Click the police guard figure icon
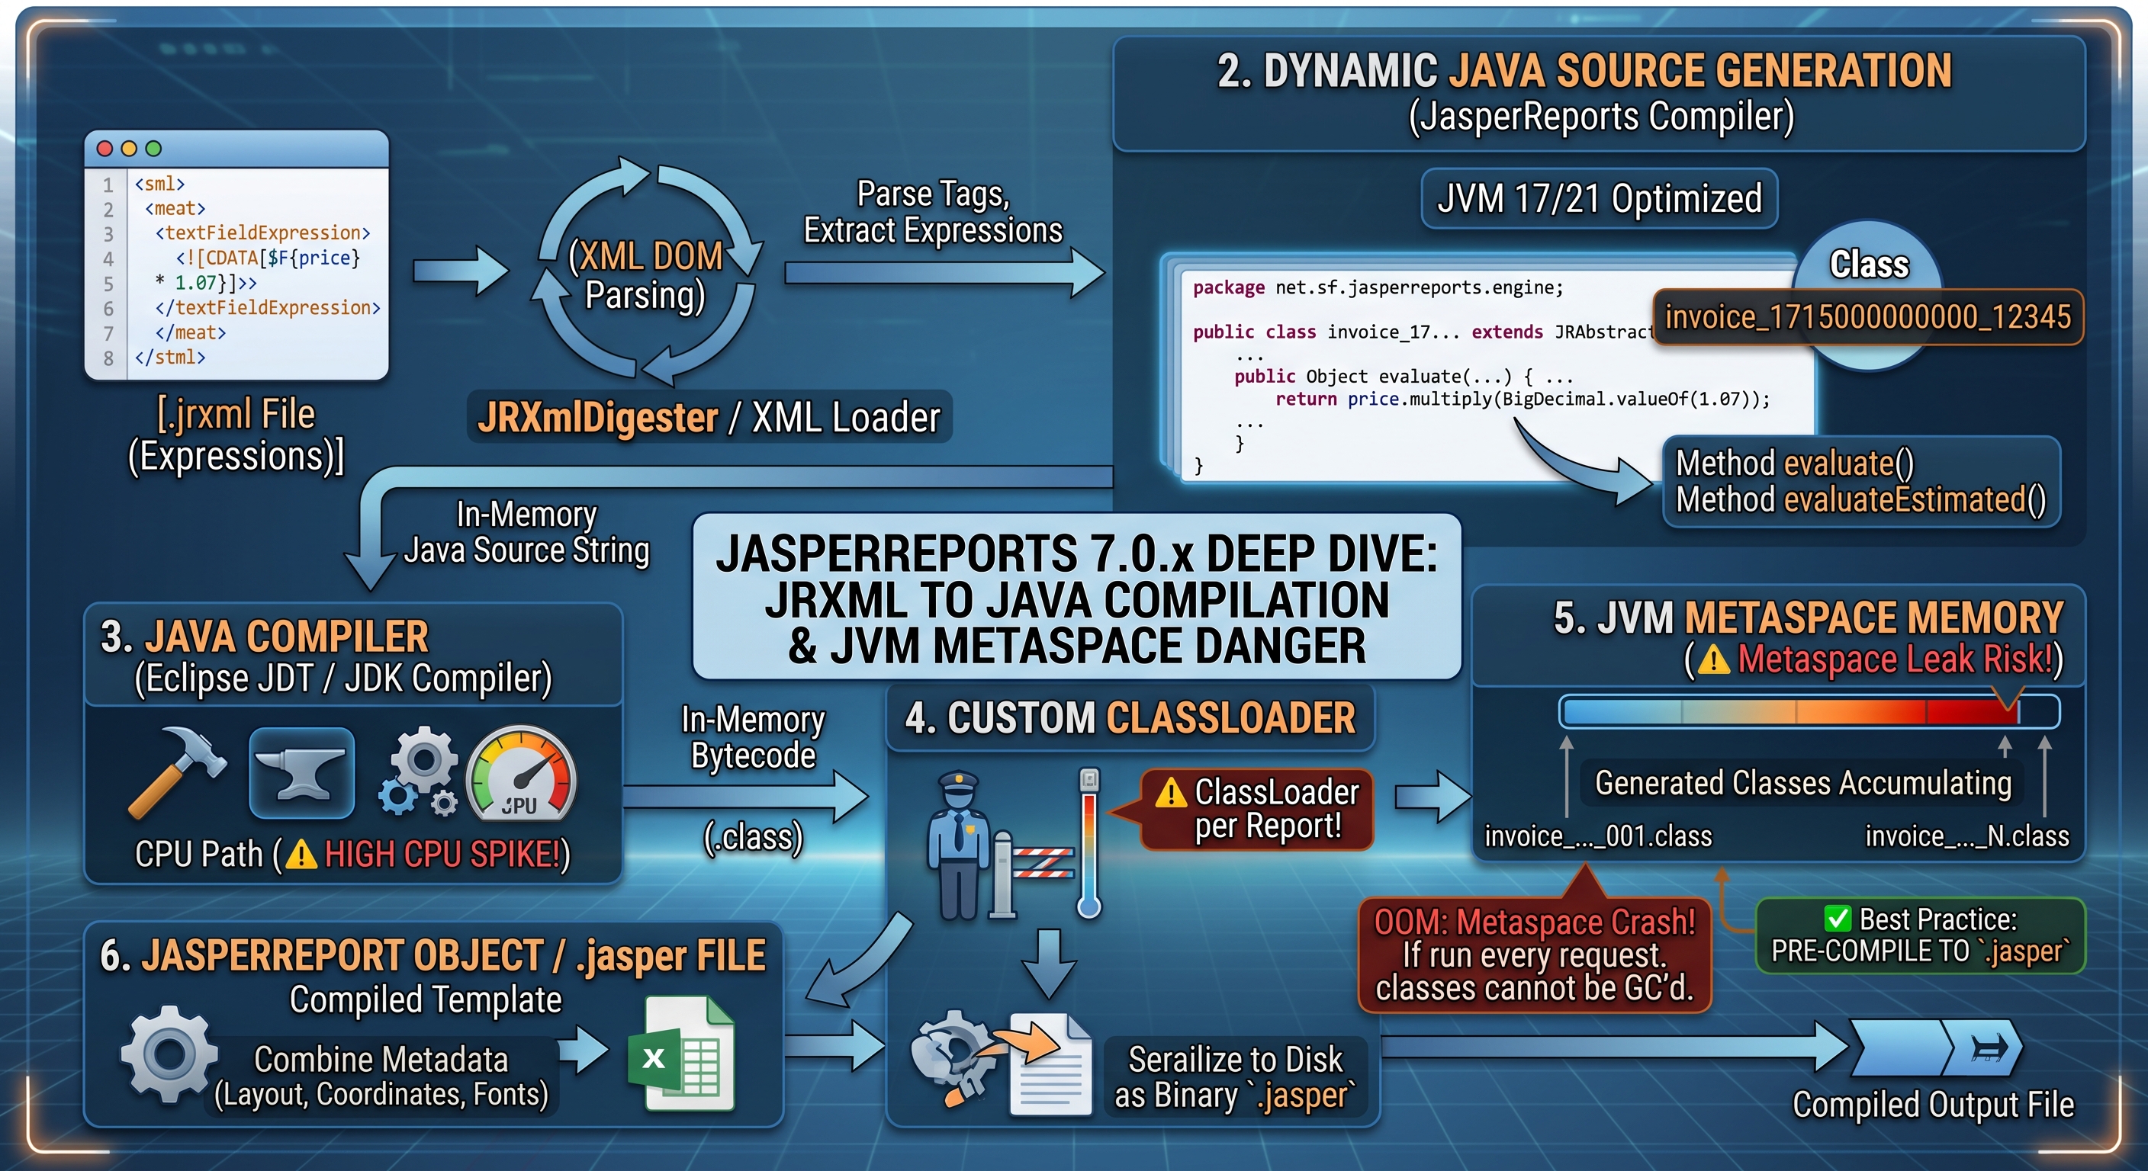 tap(959, 844)
